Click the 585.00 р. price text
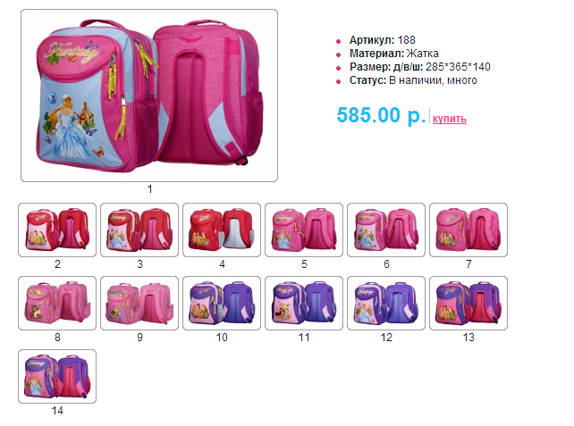 coord(381,115)
